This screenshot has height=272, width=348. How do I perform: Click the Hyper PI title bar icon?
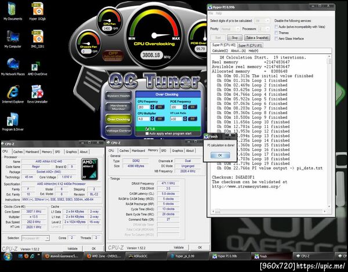click(x=210, y=8)
